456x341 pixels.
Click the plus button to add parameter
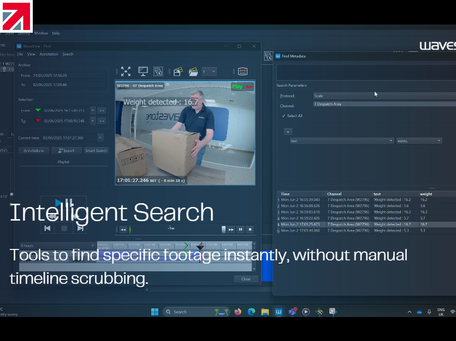coord(288,131)
